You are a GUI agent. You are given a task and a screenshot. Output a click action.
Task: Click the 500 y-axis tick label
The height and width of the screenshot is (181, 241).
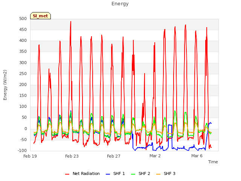pos(23,18)
